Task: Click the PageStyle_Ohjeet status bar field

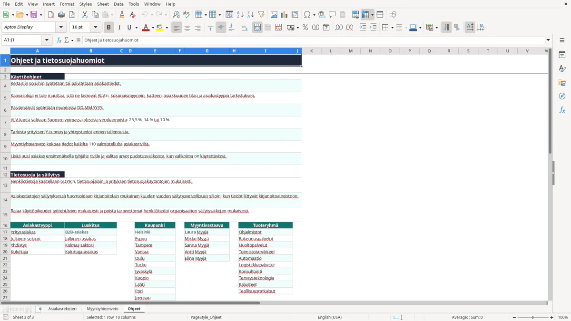Action: tap(206, 317)
